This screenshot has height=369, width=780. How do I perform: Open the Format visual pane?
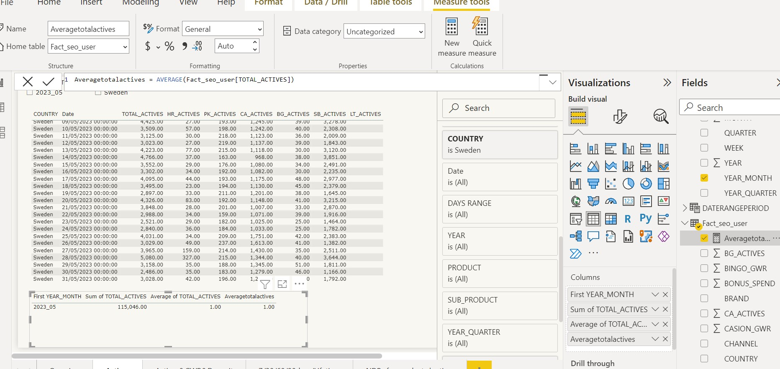[620, 116]
